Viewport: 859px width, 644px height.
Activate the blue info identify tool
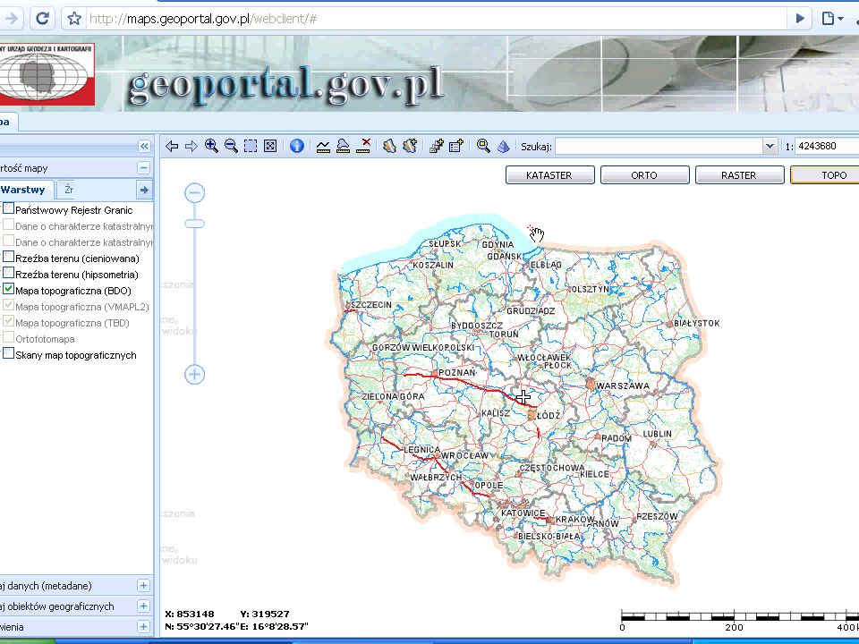[297, 146]
